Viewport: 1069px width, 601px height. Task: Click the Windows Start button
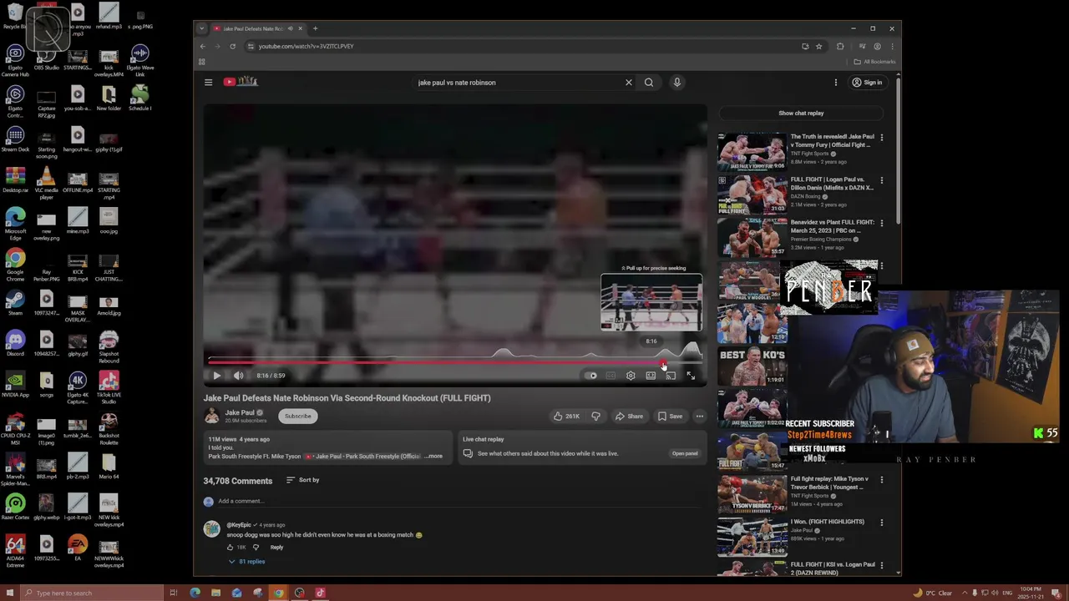point(8,593)
